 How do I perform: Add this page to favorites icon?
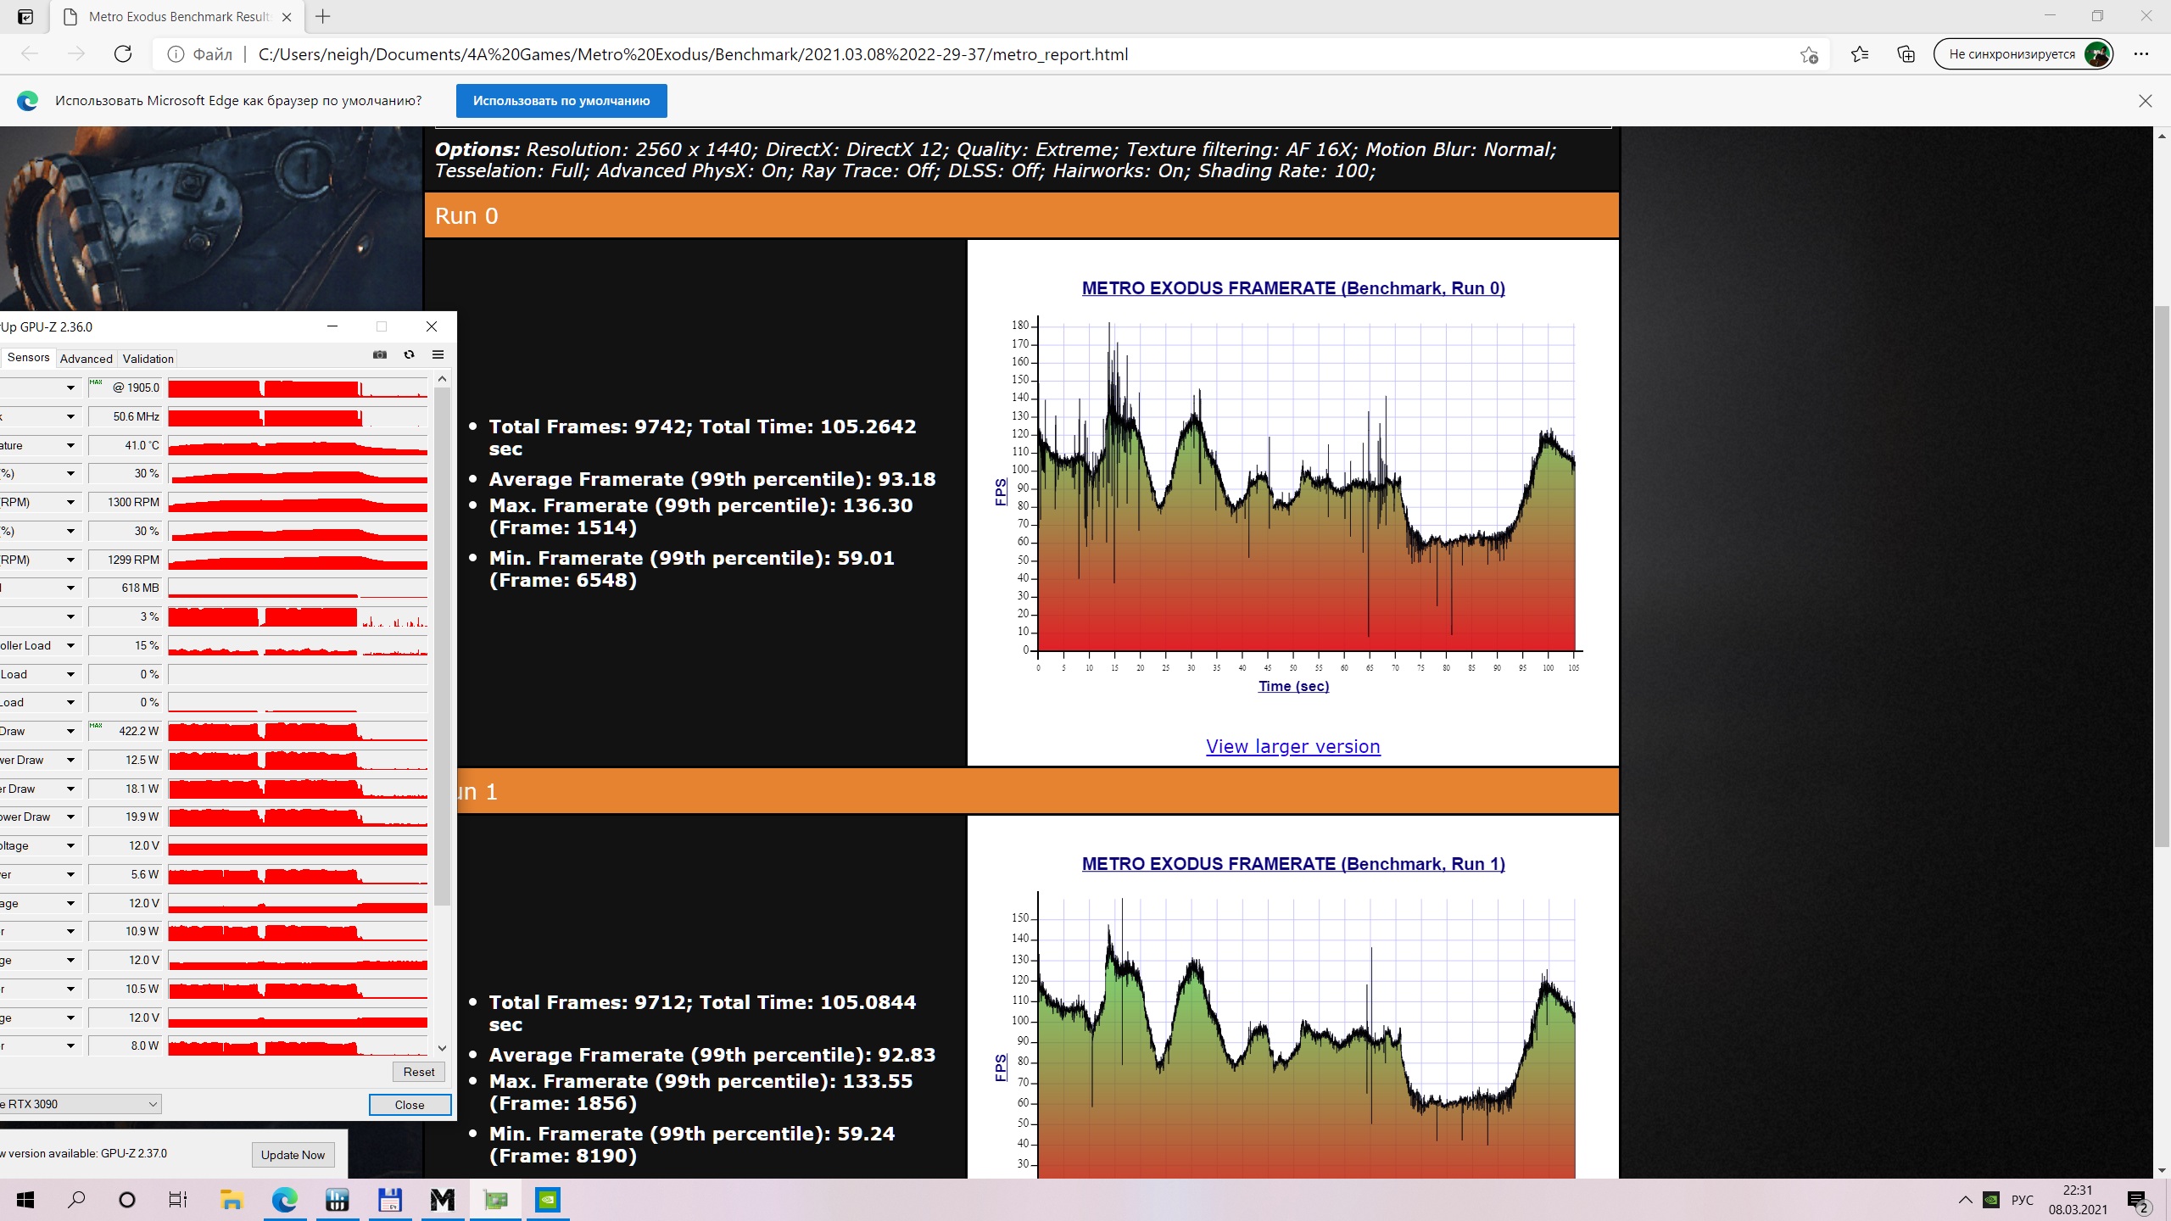click(1808, 54)
